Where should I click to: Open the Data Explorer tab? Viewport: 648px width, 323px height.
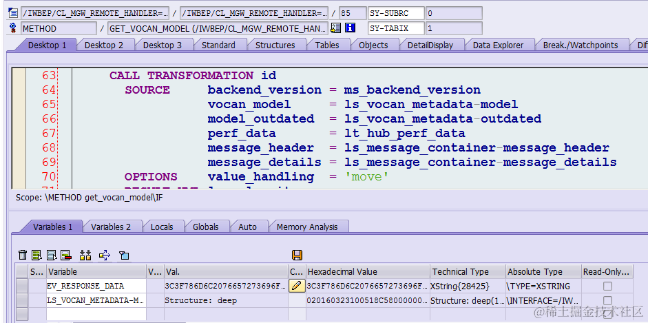pos(498,45)
